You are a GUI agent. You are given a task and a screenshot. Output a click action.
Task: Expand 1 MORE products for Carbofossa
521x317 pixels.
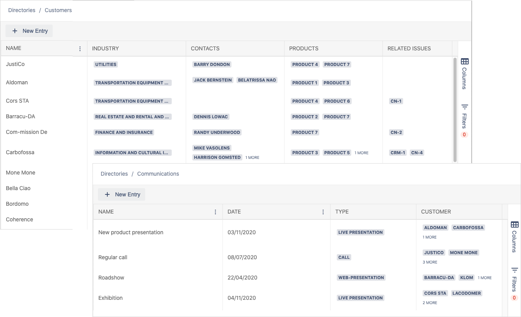coord(361,153)
